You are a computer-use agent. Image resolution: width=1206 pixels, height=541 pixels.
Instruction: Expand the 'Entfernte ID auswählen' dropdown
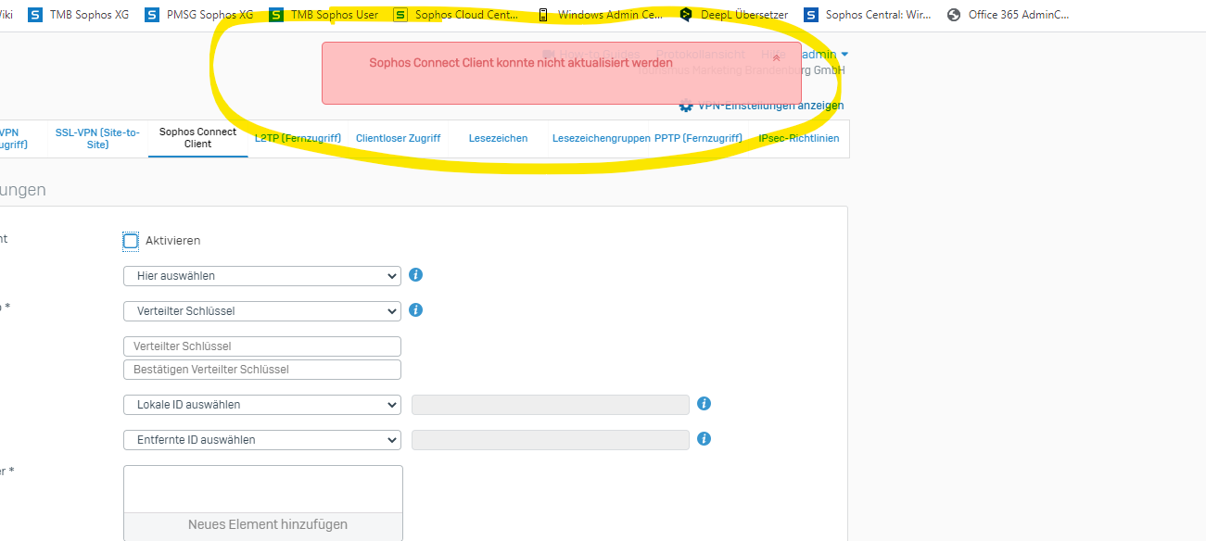(262, 440)
